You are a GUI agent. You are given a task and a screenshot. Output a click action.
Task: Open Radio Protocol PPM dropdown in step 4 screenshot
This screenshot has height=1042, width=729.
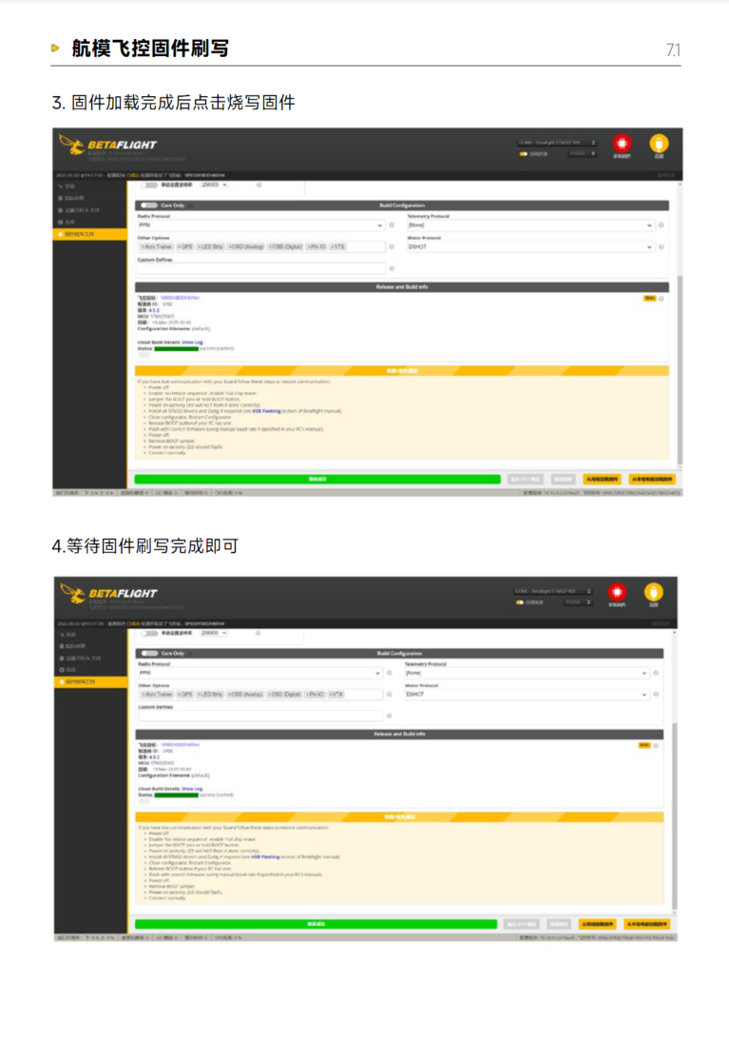coord(260,673)
